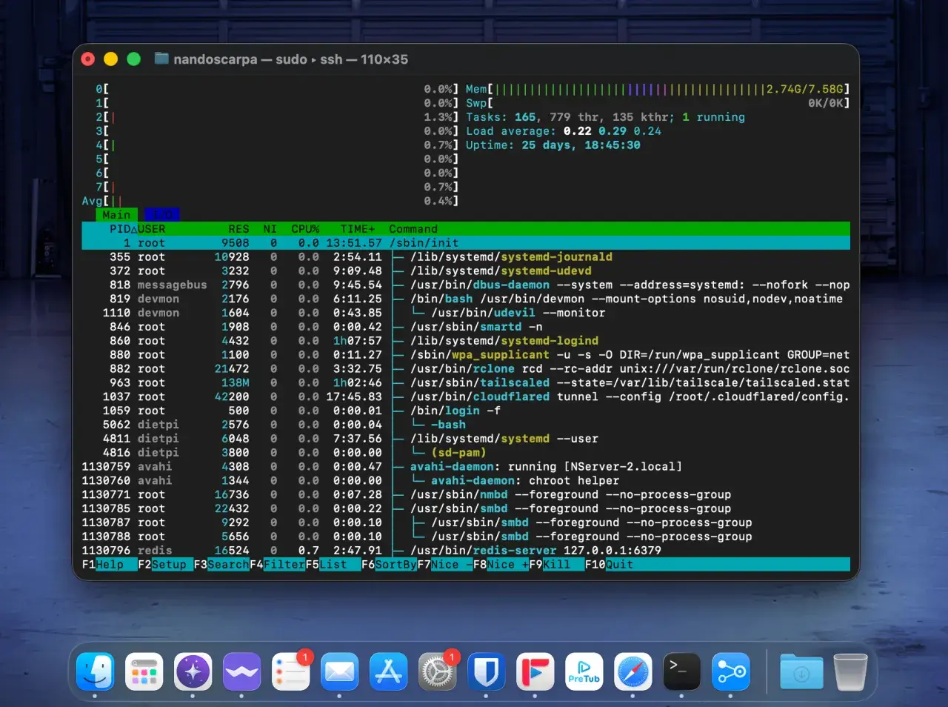The width and height of the screenshot is (948, 707).
Task: Select the smartd process row
Action: 466,327
